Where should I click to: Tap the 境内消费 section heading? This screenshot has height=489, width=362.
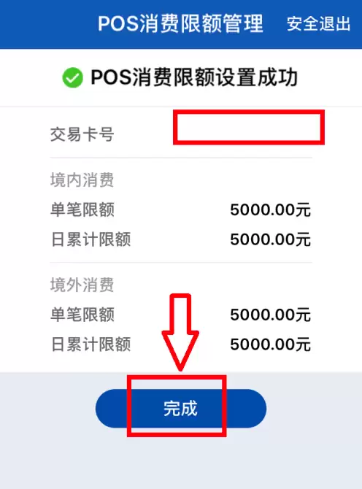click(x=82, y=180)
